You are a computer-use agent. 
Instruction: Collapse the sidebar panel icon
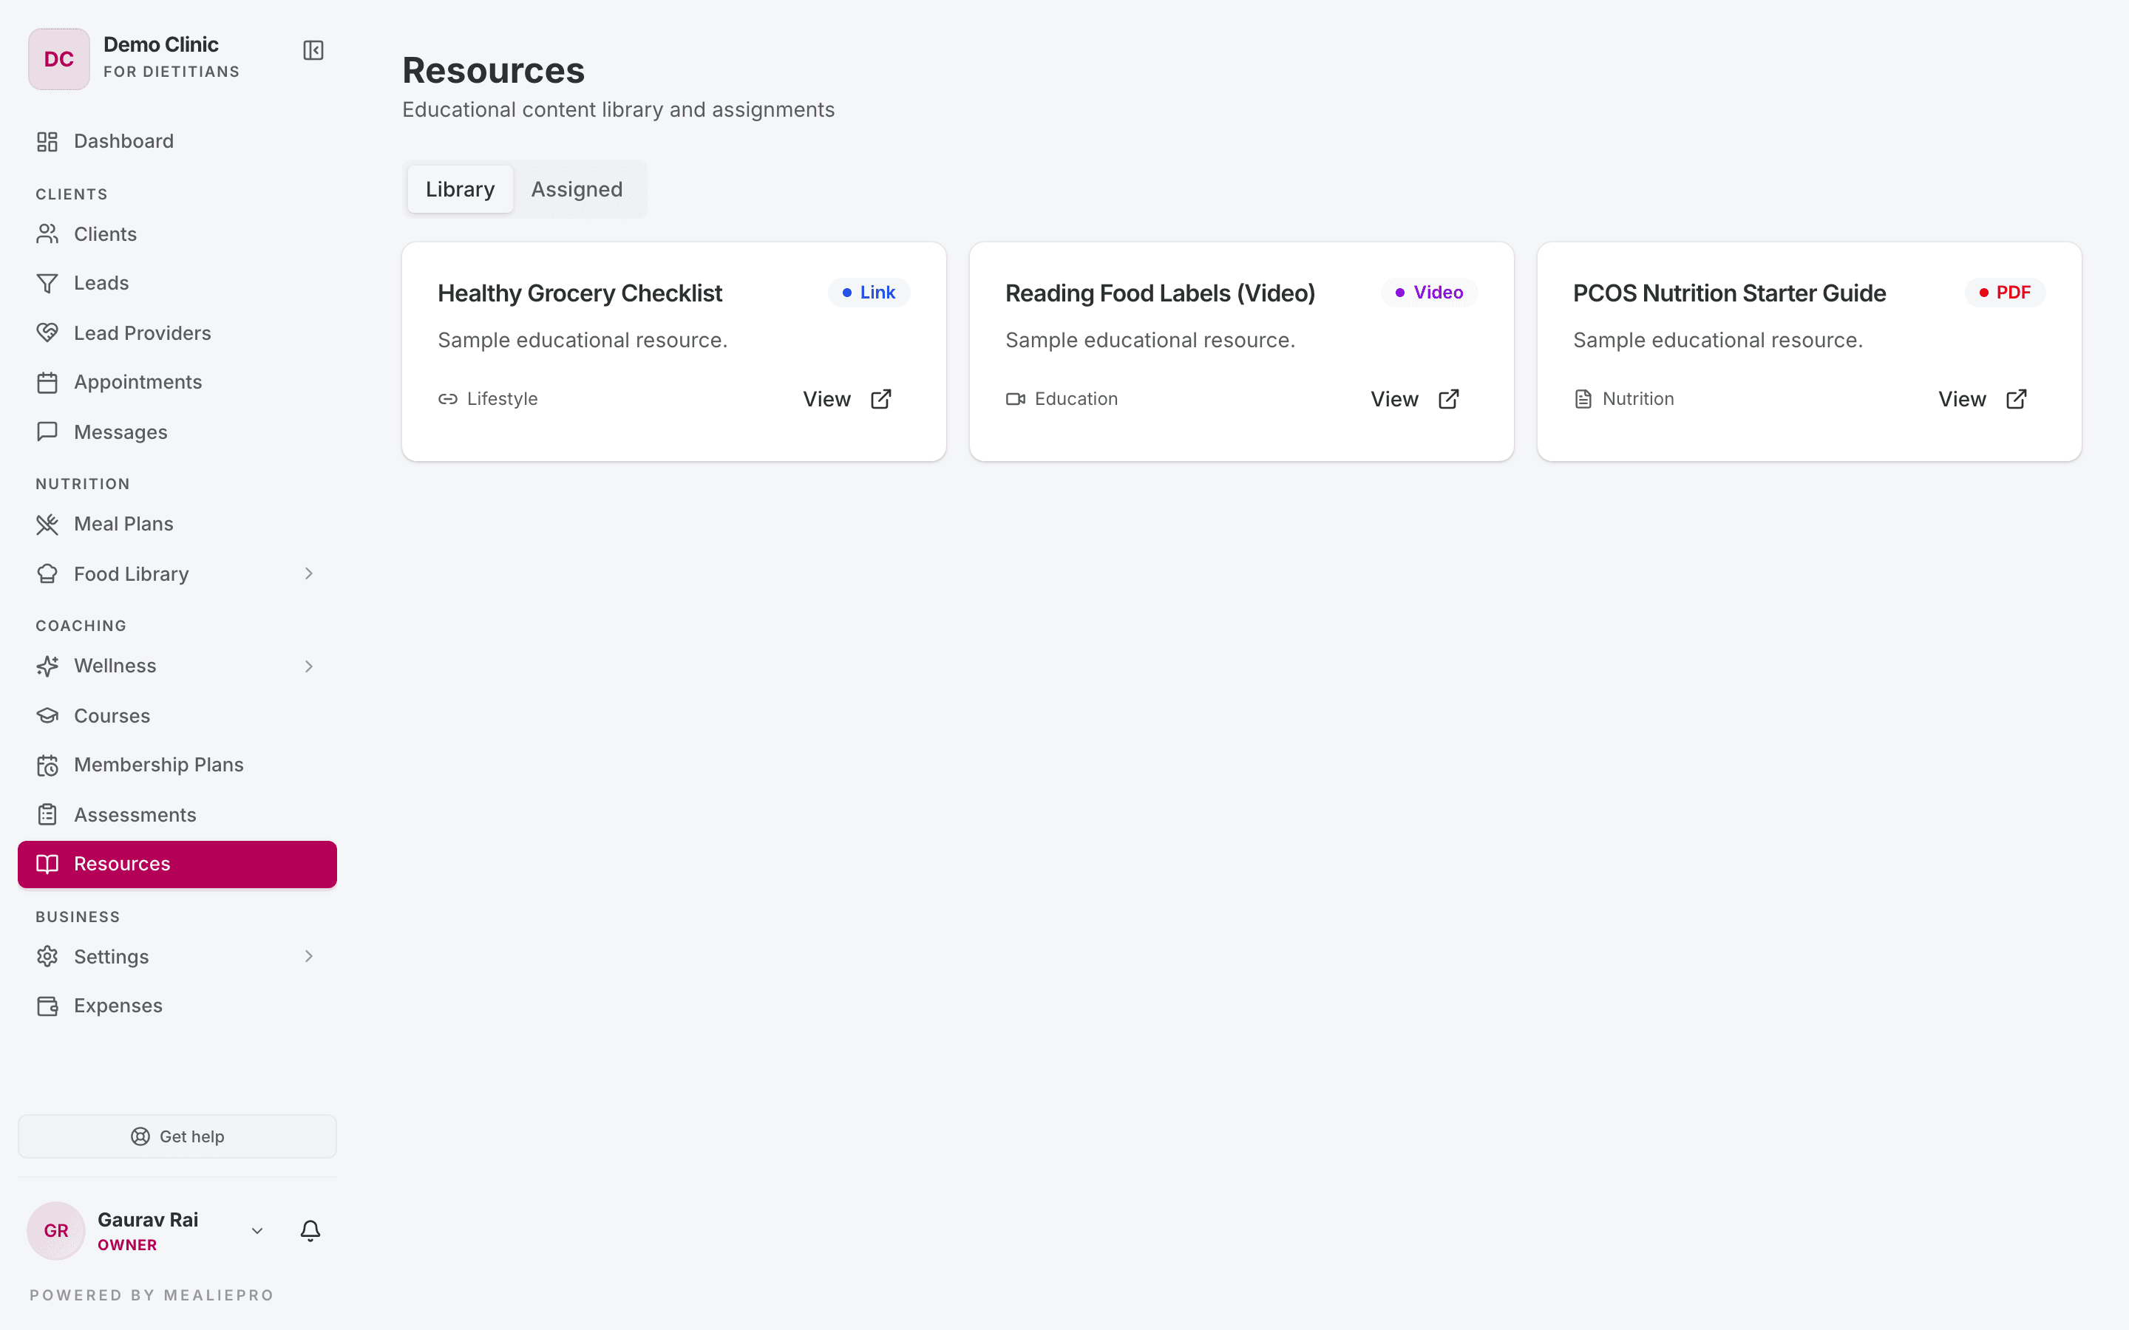tap(313, 50)
